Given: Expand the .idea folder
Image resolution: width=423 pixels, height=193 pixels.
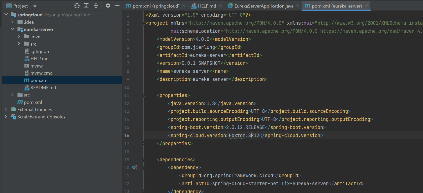Looking at the screenshot, I should [12, 22].
